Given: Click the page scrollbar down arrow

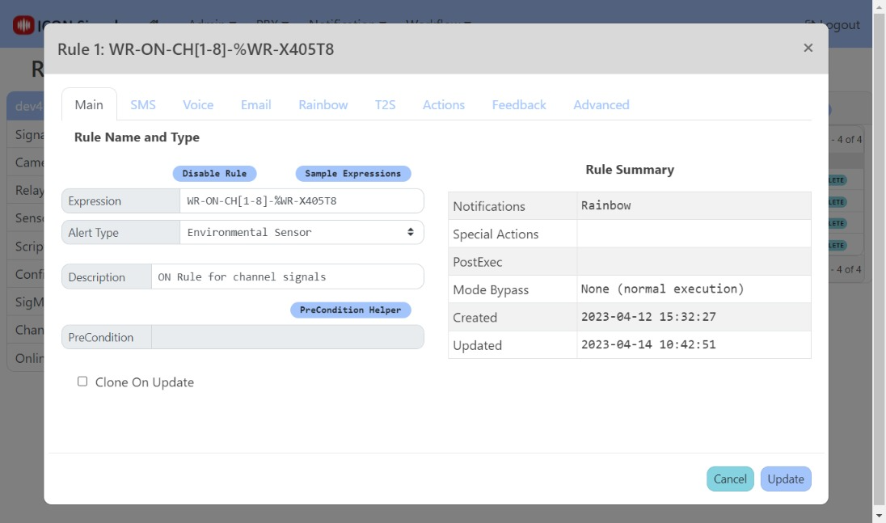Looking at the screenshot, I should pos(879,515).
